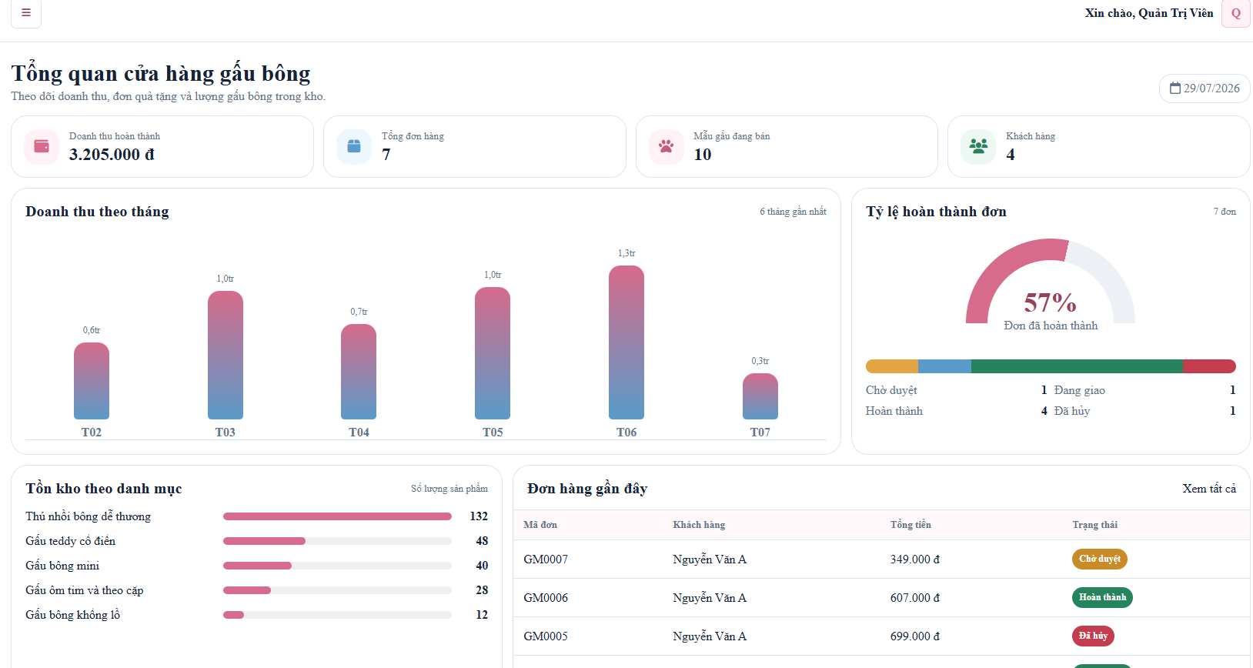Click the Gấu ôm tim và theo cặp bar

pos(337,590)
